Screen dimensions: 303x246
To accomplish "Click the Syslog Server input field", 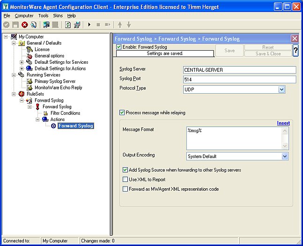I will pos(239,70).
